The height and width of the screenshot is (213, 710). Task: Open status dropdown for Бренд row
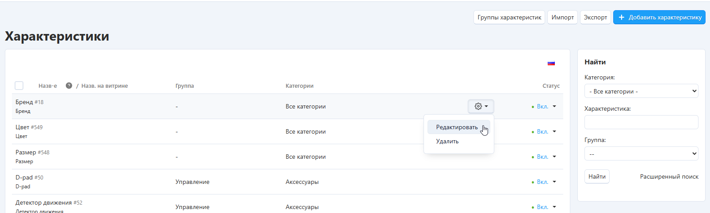[554, 106]
